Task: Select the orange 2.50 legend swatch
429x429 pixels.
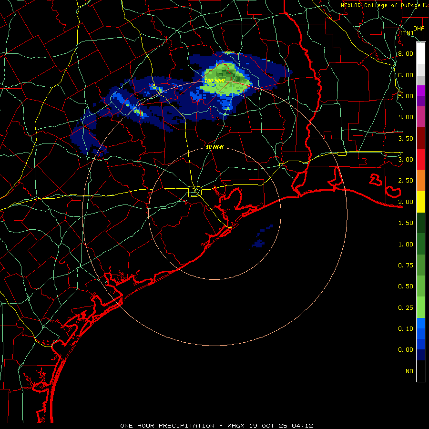Action: click(421, 180)
